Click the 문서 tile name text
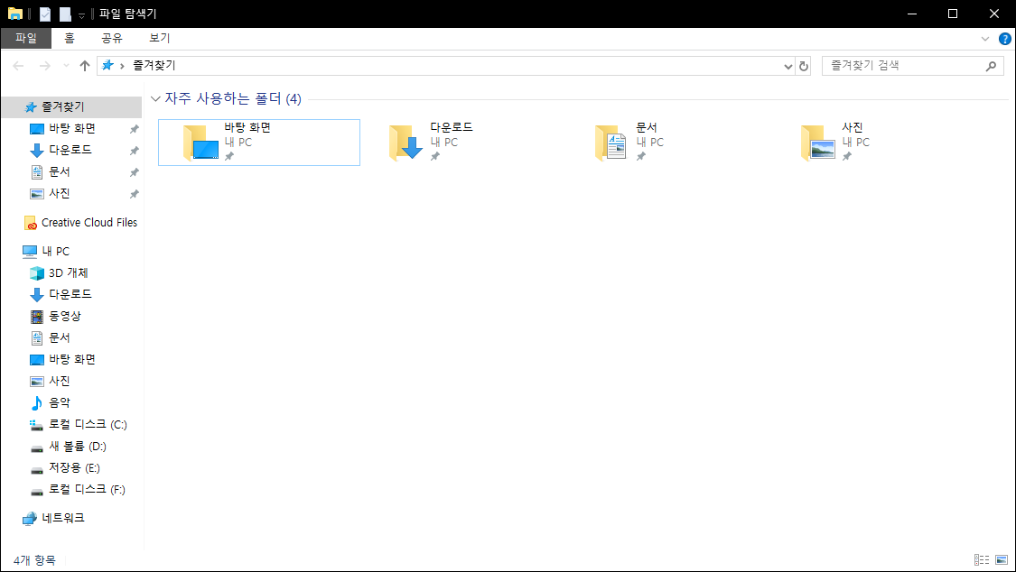The width and height of the screenshot is (1016, 572). (x=646, y=127)
